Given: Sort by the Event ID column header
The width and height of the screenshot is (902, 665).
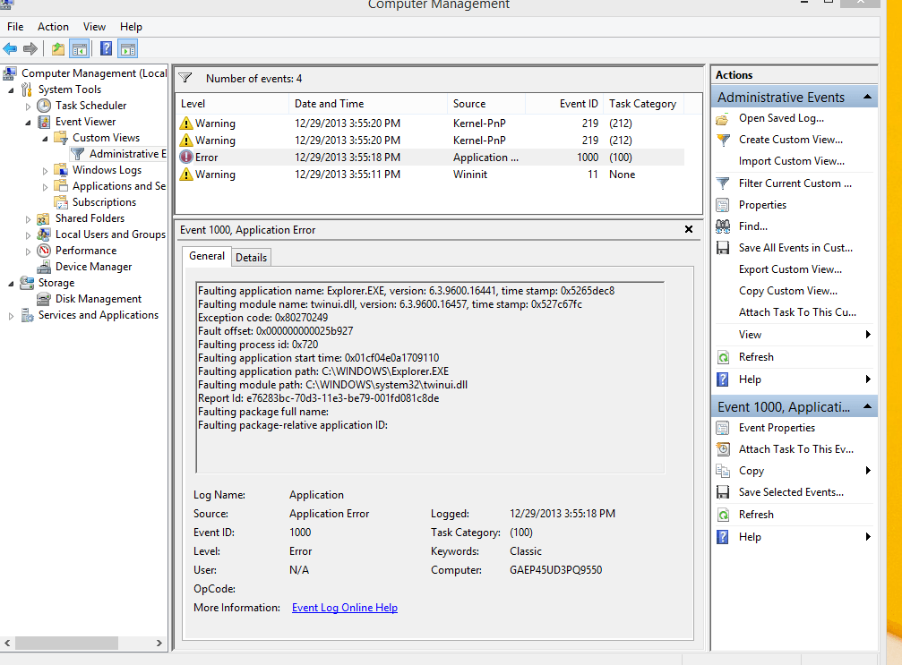Looking at the screenshot, I should (x=563, y=104).
